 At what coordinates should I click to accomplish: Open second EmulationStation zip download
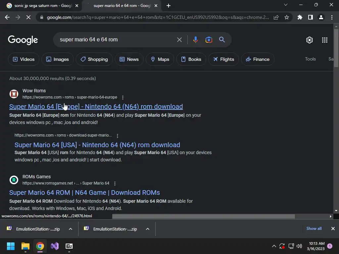pyautogui.click(x=111, y=229)
